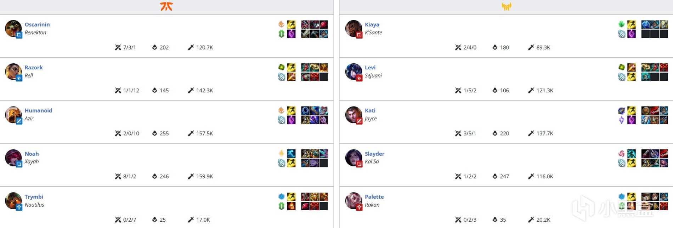Click Kati's KDA crossed swords icon
The image size is (673, 228).
pos(458,133)
